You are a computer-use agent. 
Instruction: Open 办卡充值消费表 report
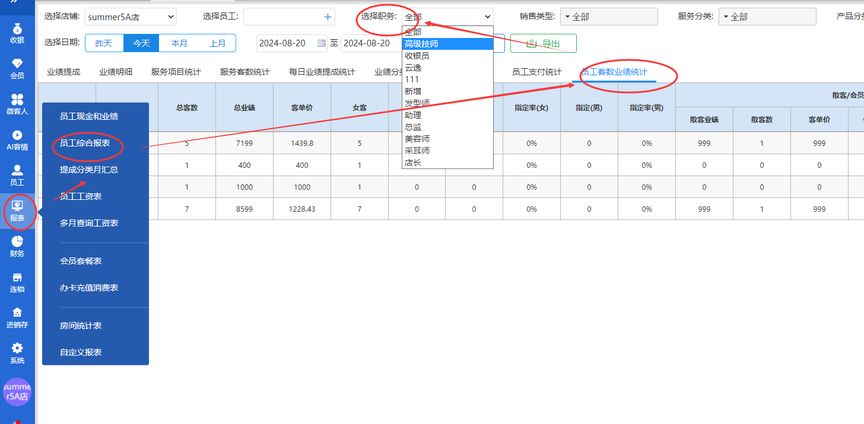coord(89,288)
